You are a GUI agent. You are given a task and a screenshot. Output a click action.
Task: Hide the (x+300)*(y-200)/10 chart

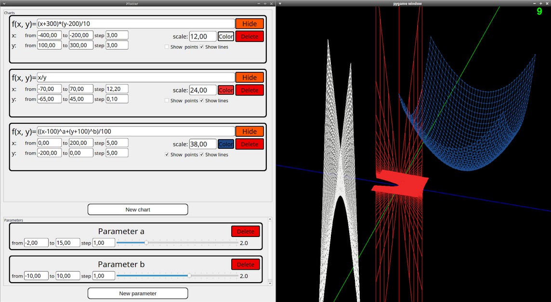click(249, 24)
